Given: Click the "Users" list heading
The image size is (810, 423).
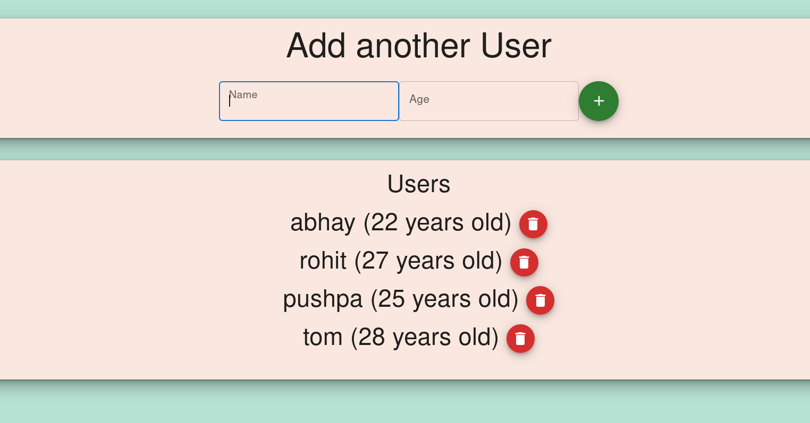Looking at the screenshot, I should (418, 184).
